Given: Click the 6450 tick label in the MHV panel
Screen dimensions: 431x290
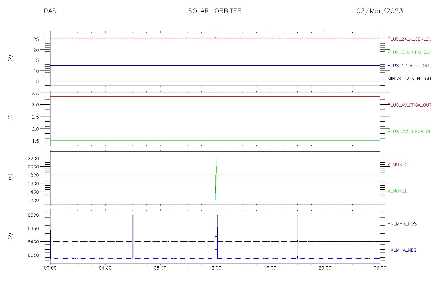Looking at the screenshot, I should [33, 229].
